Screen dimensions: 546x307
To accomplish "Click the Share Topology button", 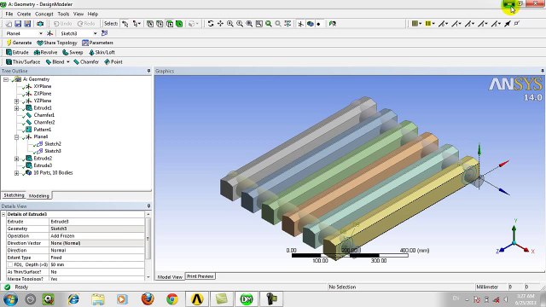I will coord(57,43).
